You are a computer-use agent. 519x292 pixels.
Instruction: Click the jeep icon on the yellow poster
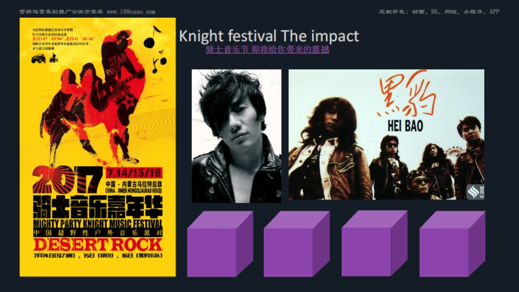(38, 58)
